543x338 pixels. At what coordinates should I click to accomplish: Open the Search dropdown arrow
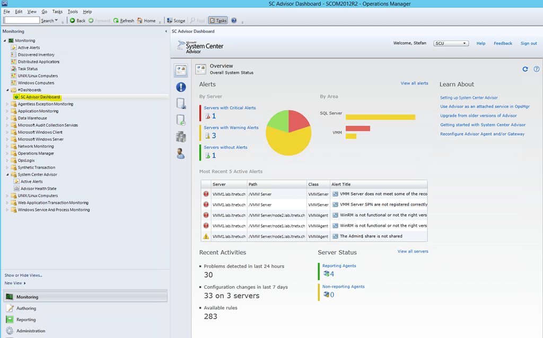pyautogui.click(x=56, y=21)
